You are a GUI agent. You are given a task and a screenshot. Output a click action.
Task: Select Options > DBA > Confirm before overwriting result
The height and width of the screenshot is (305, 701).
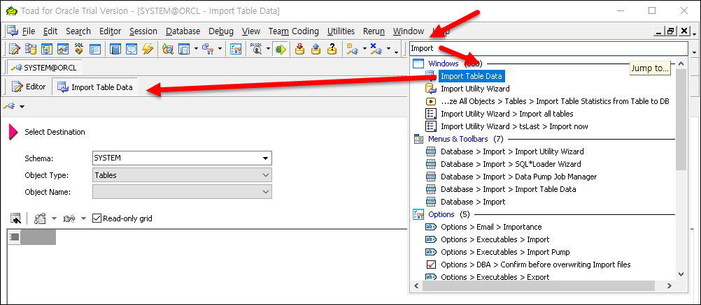point(536,265)
